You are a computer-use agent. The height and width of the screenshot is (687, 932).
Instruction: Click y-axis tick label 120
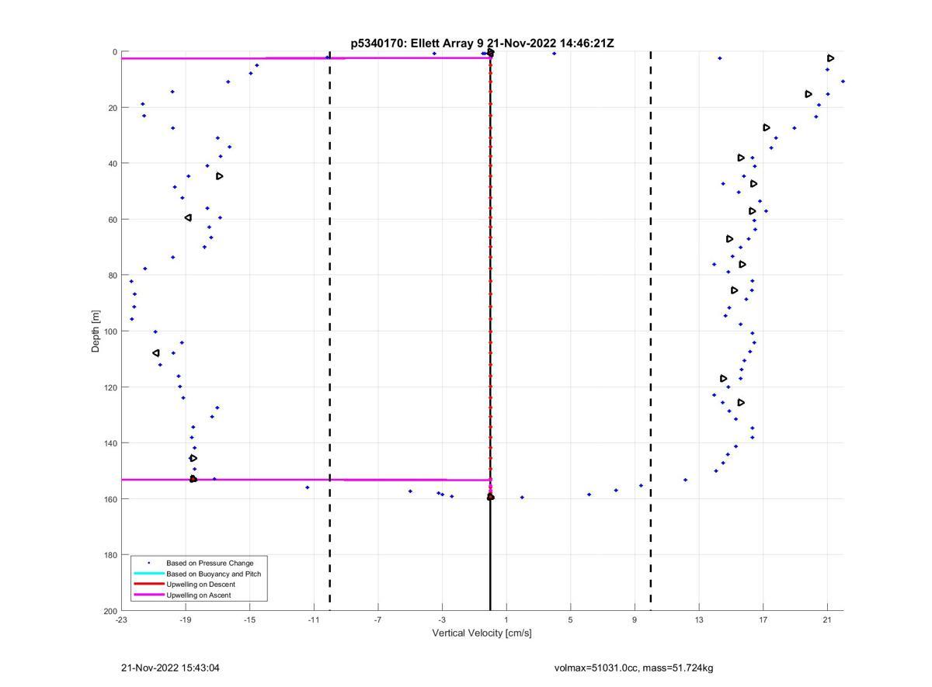(110, 387)
